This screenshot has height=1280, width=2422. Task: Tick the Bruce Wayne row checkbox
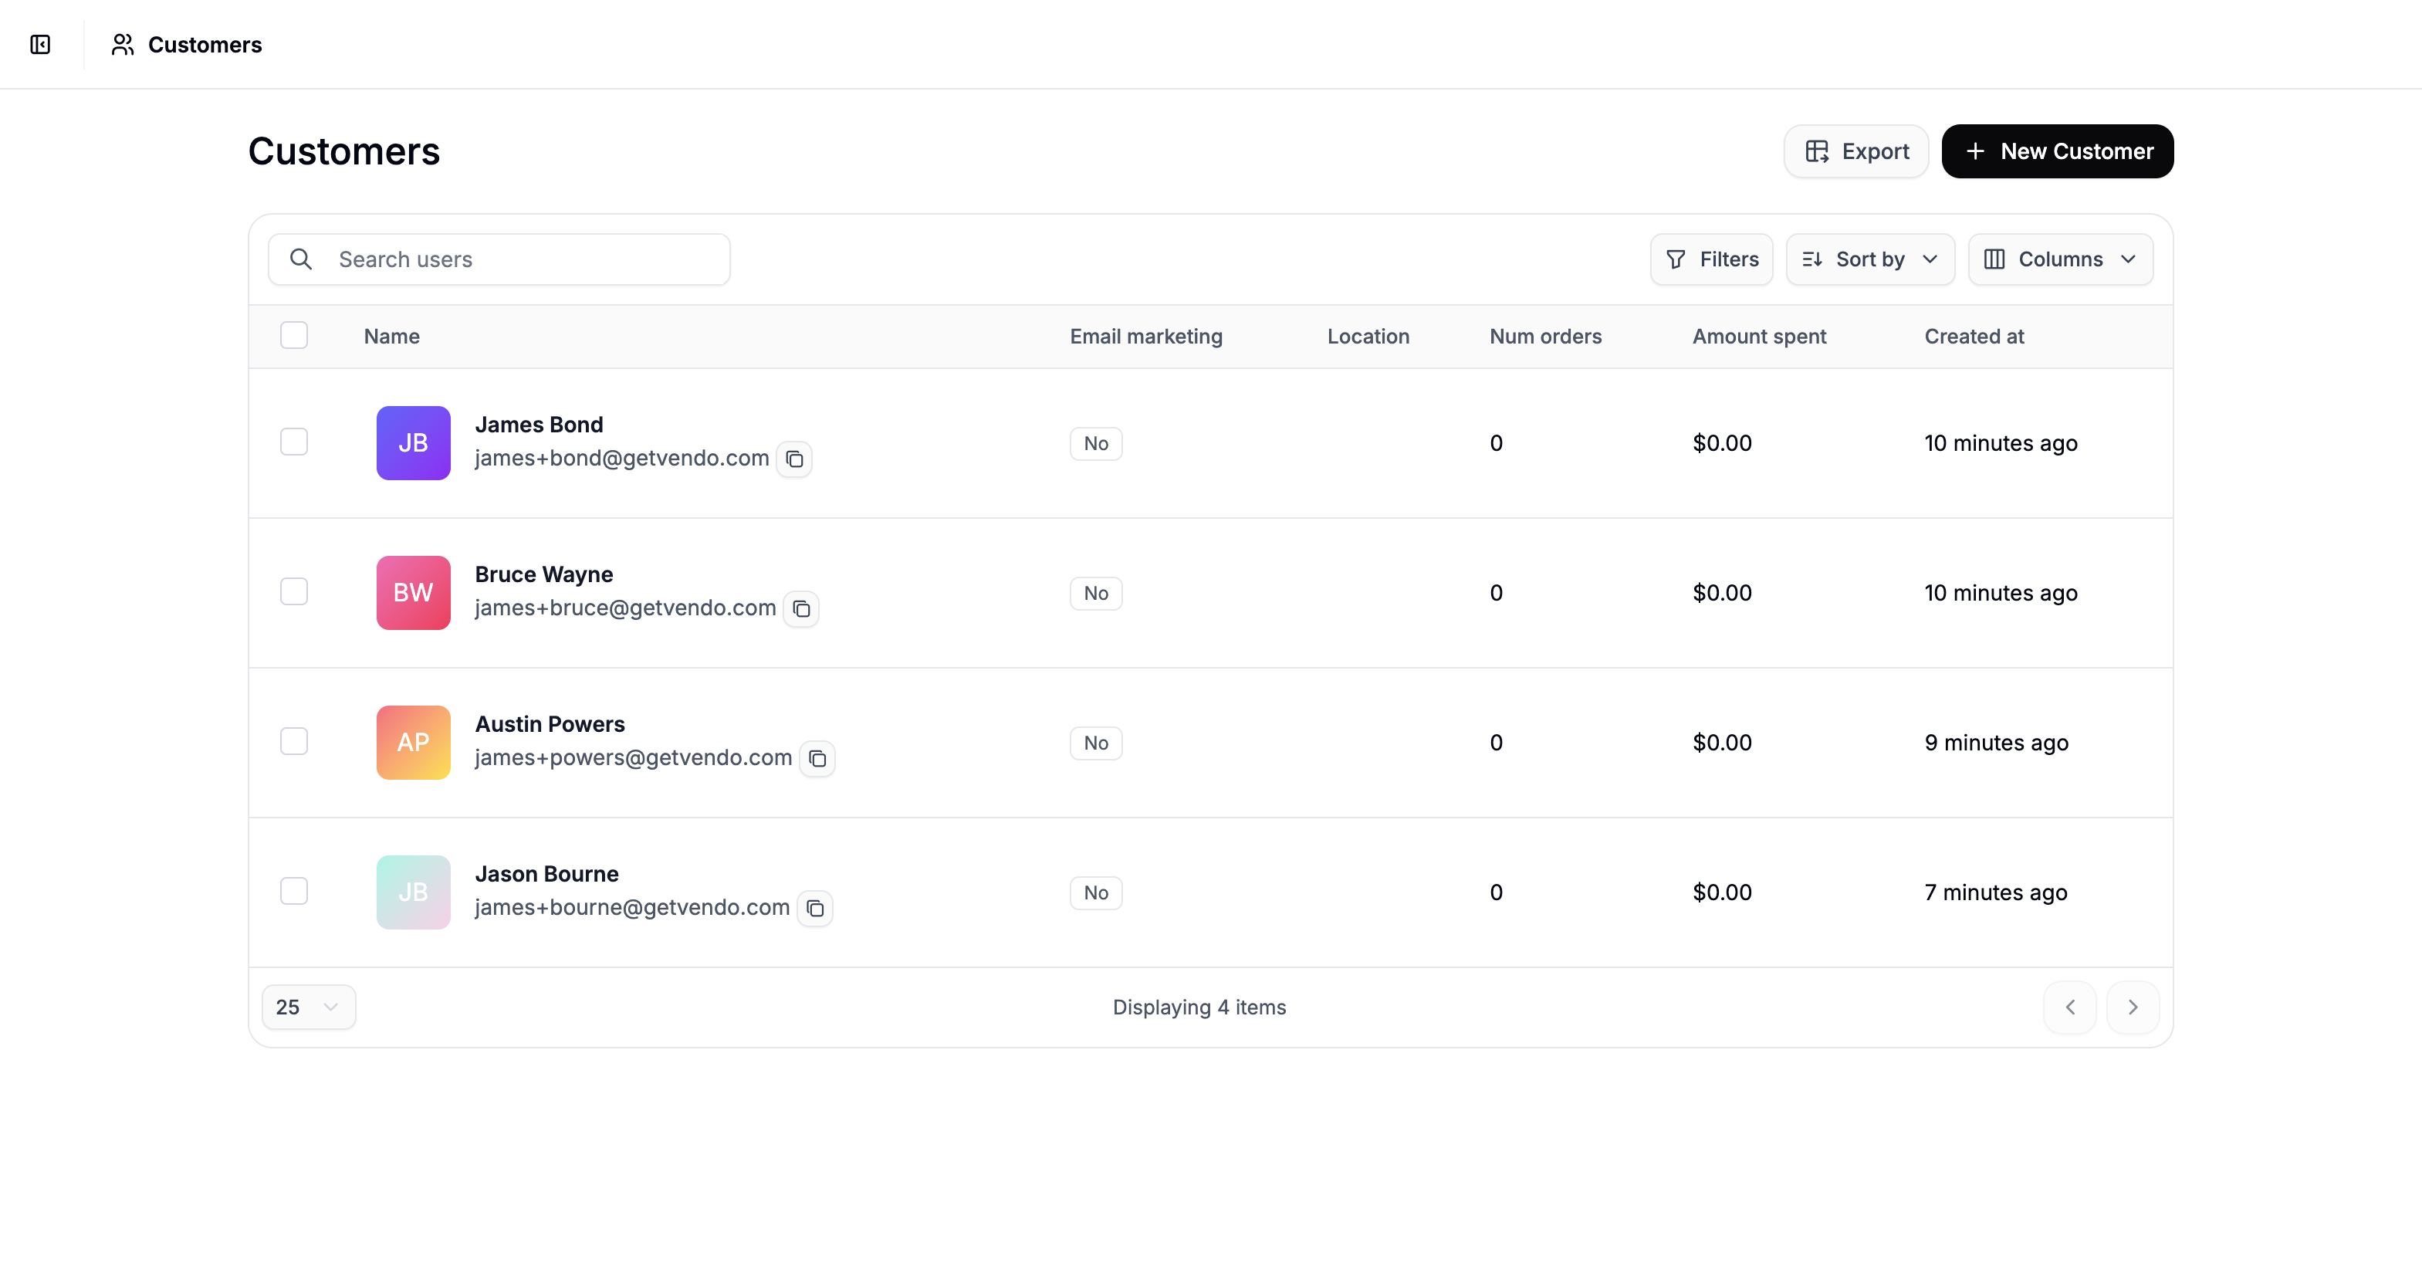(x=294, y=591)
